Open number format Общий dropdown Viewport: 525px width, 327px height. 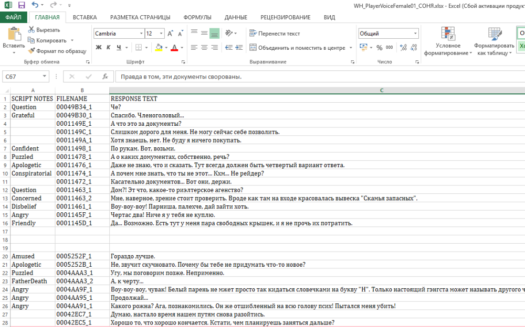pos(415,34)
